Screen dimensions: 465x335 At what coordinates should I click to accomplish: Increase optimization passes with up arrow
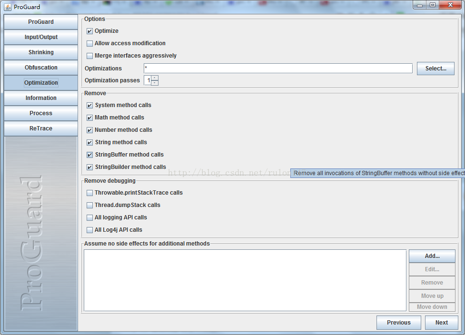[x=155, y=78]
